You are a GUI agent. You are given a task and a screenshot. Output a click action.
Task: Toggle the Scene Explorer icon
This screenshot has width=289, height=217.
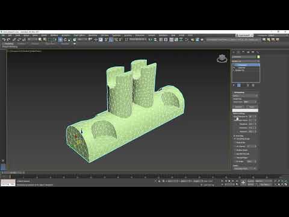[x=161, y=40]
